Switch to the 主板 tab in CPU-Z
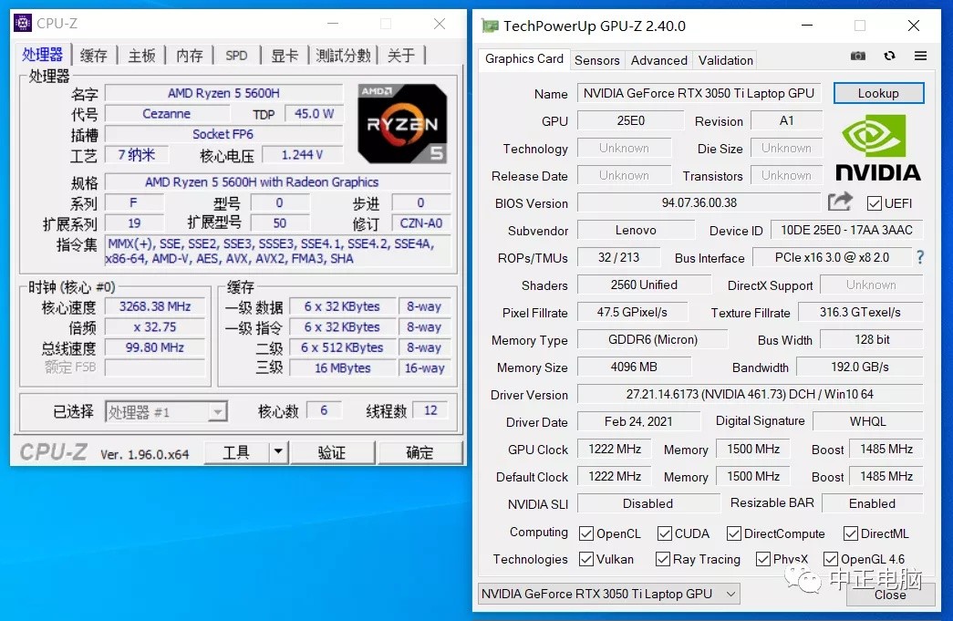This screenshot has height=621, width=953. [x=141, y=56]
